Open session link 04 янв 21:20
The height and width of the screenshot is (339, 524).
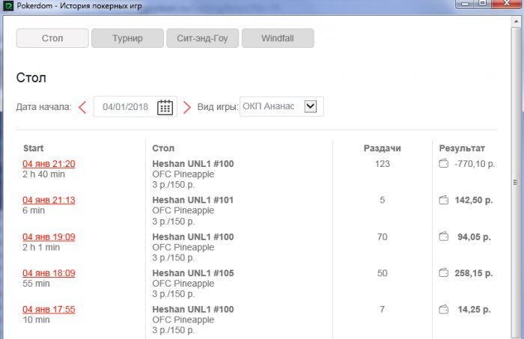point(49,164)
